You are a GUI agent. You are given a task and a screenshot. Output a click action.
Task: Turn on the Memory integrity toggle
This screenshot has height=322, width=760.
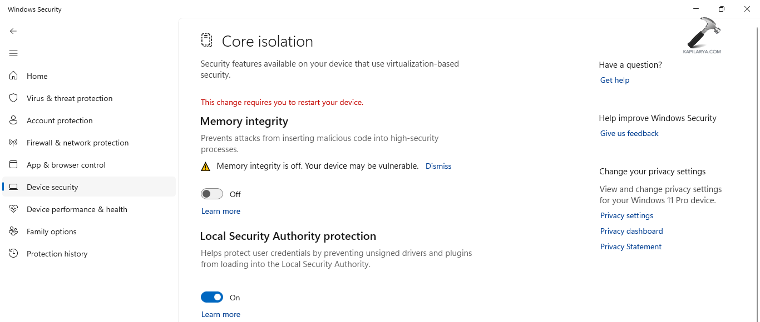(x=212, y=194)
